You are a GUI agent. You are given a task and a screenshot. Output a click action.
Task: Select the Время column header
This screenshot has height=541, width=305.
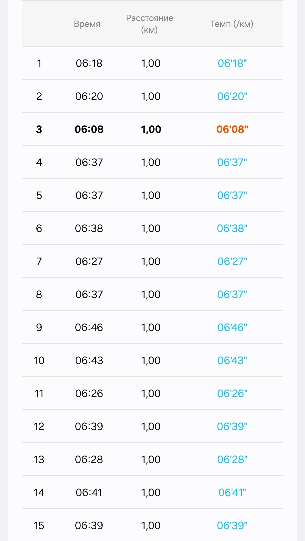pos(87,24)
